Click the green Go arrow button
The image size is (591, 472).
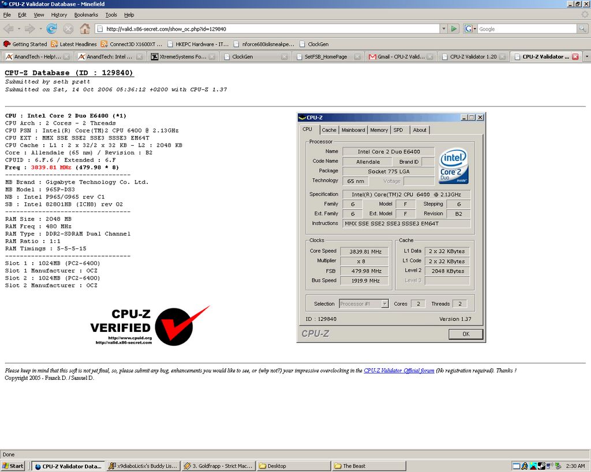[454, 29]
